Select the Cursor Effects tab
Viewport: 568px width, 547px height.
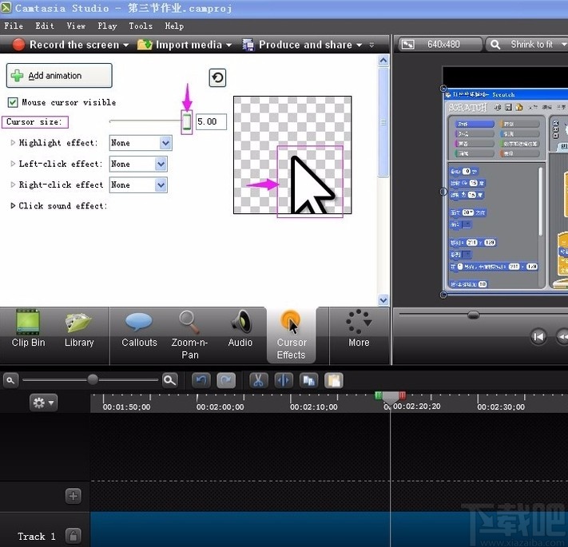292,335
